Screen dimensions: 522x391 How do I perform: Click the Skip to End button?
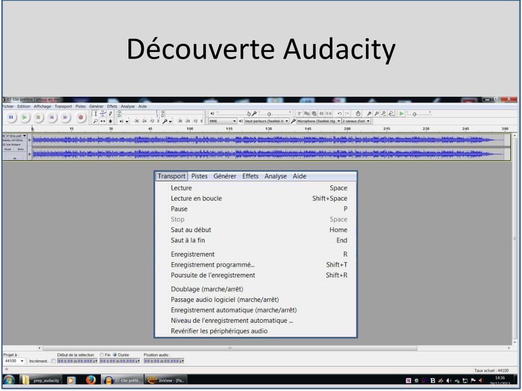pyautogui.click(x=65, y=118)
